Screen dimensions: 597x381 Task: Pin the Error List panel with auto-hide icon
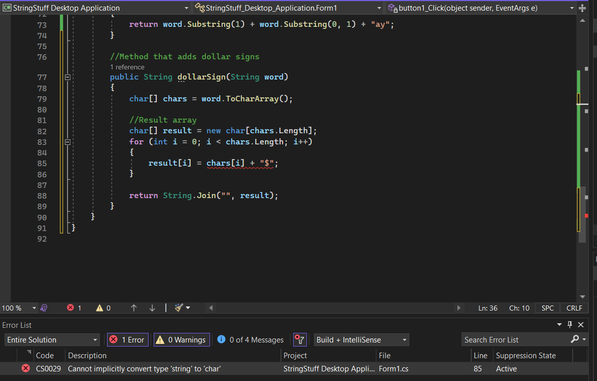click(x=570, y=325)
